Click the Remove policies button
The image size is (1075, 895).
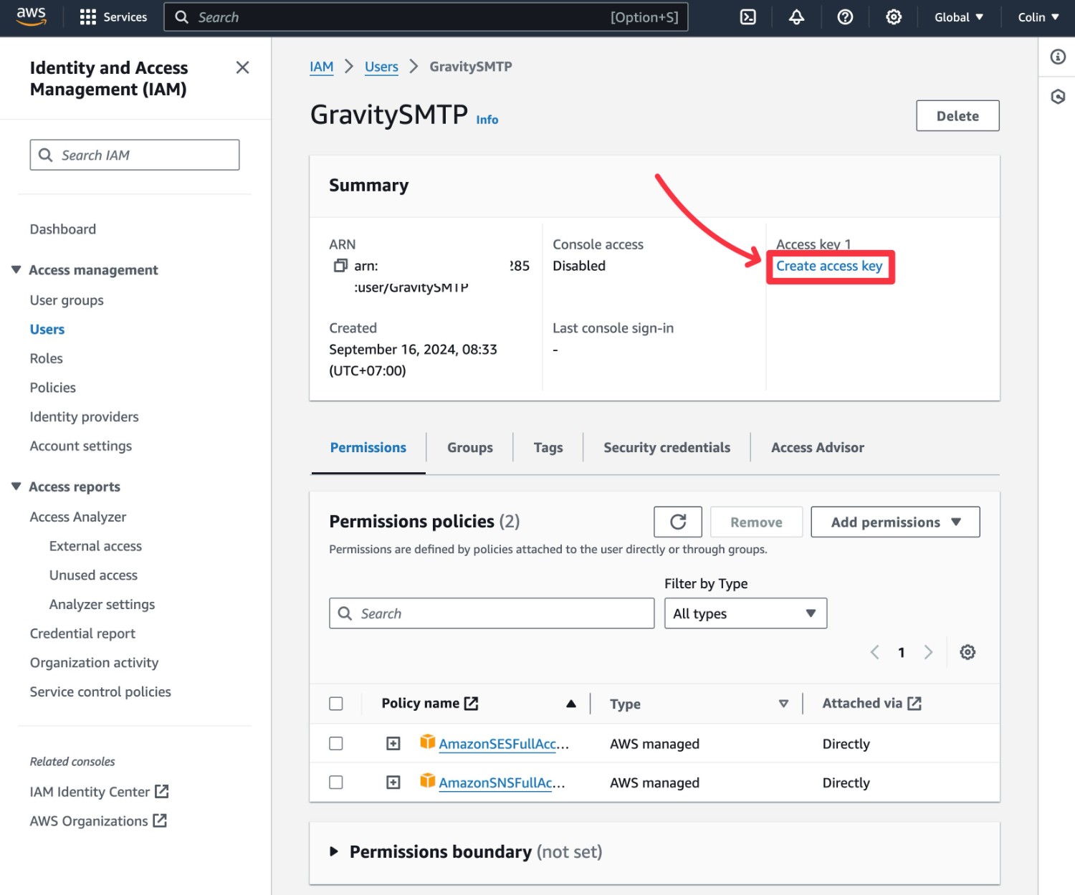(x=756, y=522)
